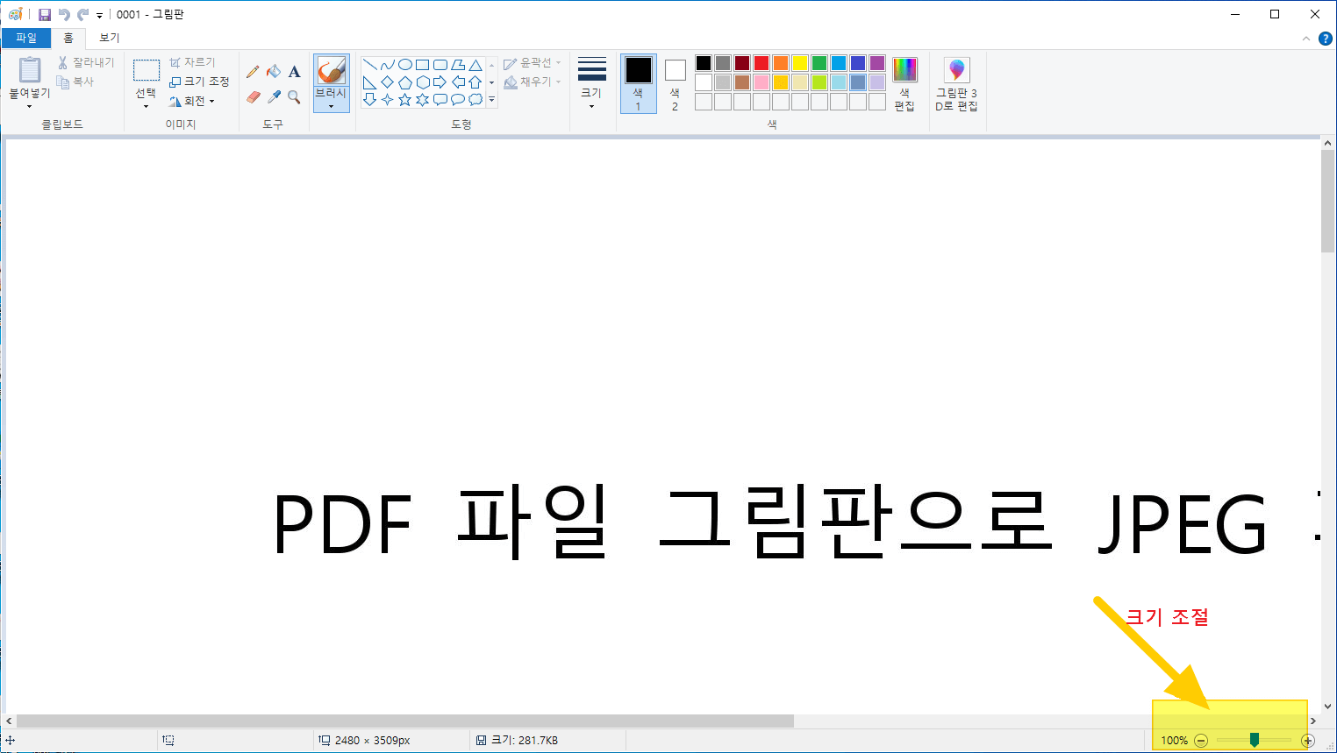Open Customize Quick Access Toolbar dropdown
The height and width of the screenshot is (753, 1337).
coord(99,16)
